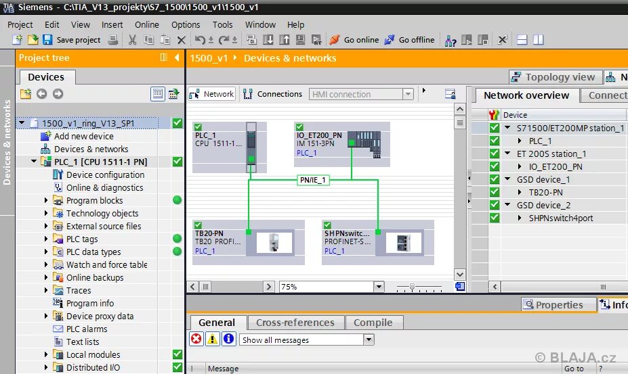The image size is (628, 374).
Task: Open the 75% zoom level dropdown
Action: [x=379, y=286]
